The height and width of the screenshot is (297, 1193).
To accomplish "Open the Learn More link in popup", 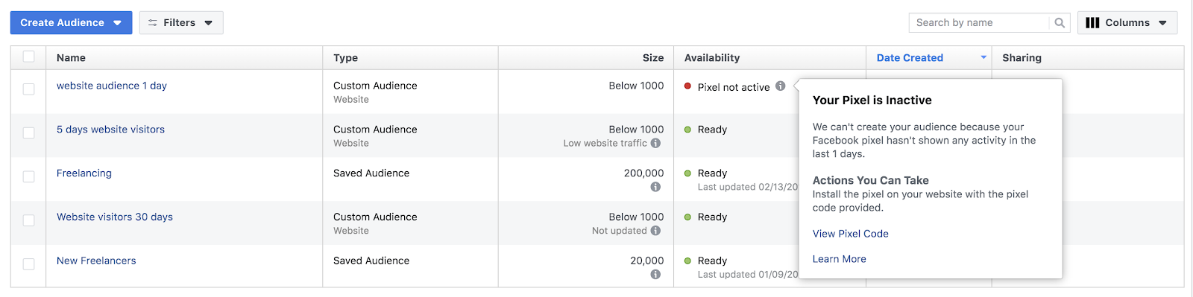I will (839, 259).
